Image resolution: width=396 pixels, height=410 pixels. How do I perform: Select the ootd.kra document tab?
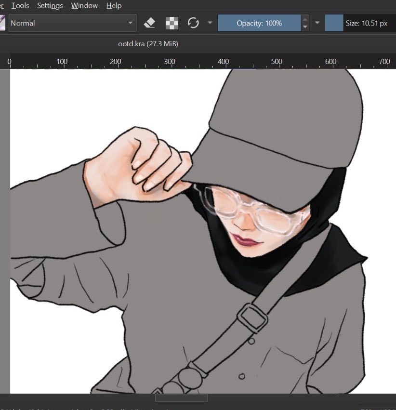tap(148, 44)
